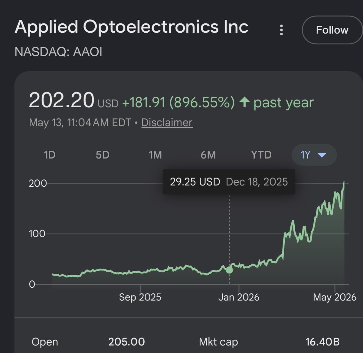This screenshot has width=363, height=353.
Task: Click the chart's latest peak point
Action: tap(344, 182)
